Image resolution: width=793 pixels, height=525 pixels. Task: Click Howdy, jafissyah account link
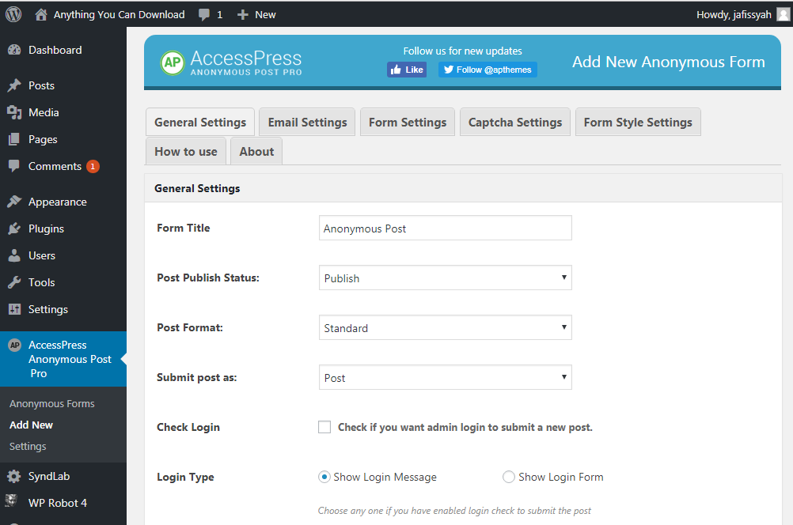pyautogui.click(x=734, y=15)
